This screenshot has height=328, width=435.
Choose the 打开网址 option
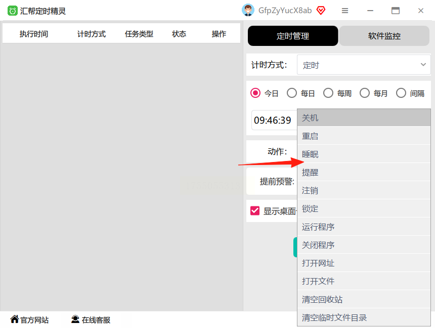tap(364, 263)
